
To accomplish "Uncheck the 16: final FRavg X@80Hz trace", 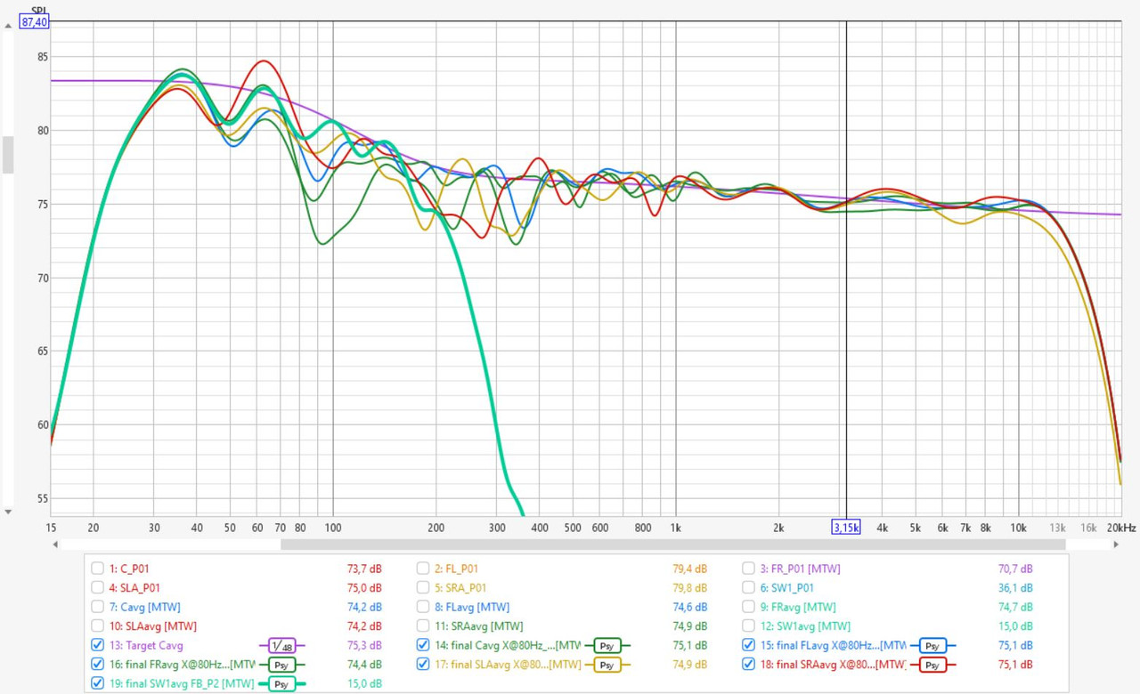I will 97,665.
